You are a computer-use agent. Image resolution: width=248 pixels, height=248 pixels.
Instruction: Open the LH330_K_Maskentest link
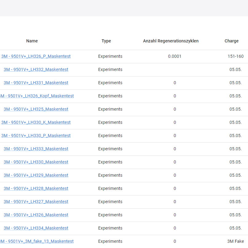coord(36,122)
